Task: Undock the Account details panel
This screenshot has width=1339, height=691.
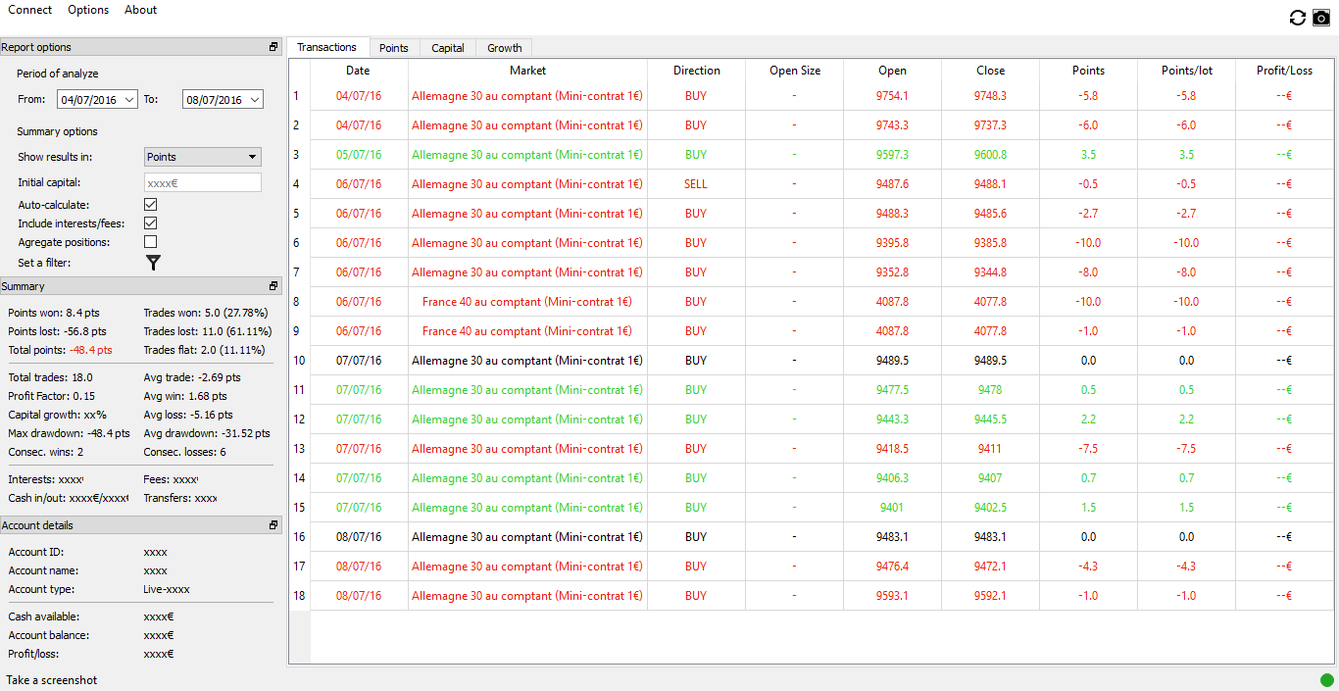Action: pyautogui.click(x=273, y=525)
